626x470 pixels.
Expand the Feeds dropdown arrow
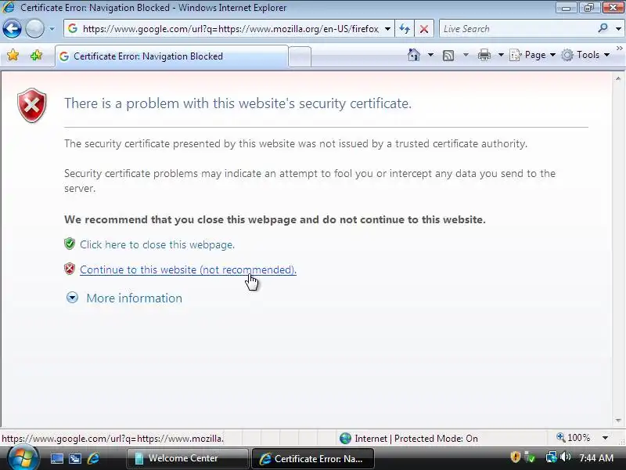tap(466, 55)
